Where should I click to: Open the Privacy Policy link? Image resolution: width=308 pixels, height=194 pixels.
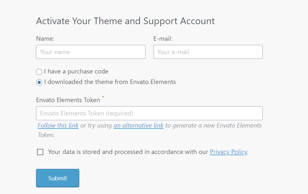[228, 152]
